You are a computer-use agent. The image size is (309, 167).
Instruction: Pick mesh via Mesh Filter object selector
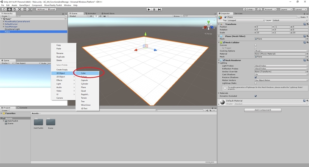(x=307, y=39)
